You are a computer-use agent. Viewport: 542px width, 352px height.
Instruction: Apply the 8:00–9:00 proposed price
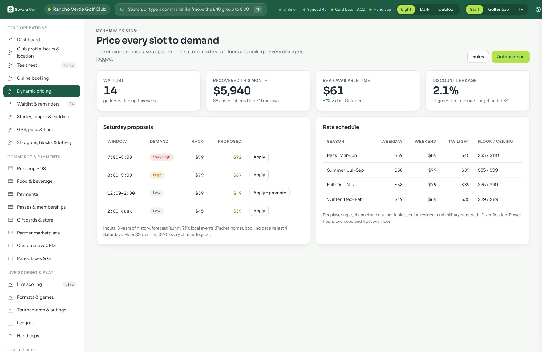pyautogui.click(x=259, y=175)
